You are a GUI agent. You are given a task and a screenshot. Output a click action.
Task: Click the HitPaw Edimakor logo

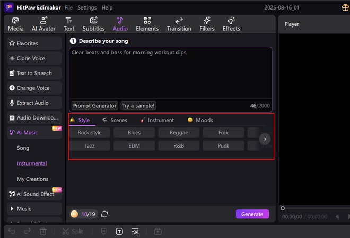(x=8, y=7)
